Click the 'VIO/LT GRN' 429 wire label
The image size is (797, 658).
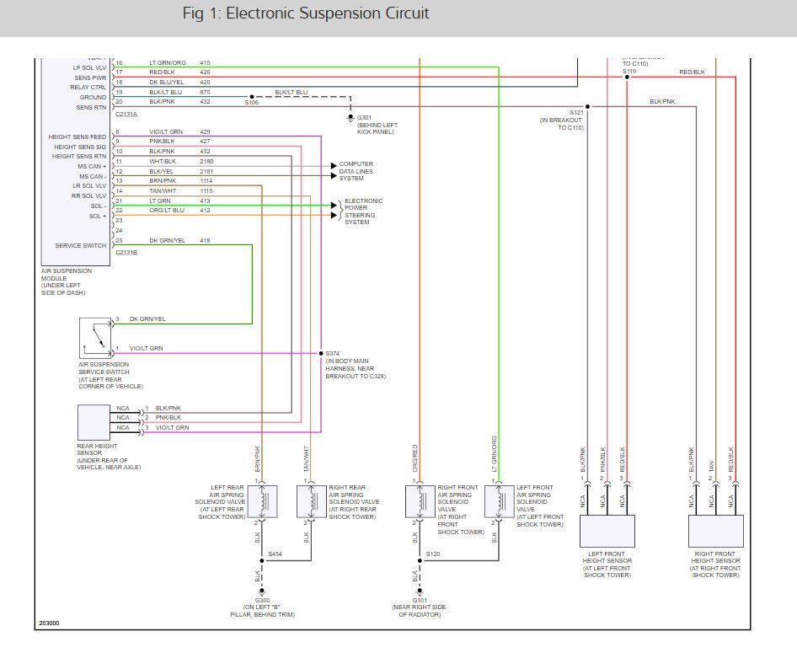166,131
